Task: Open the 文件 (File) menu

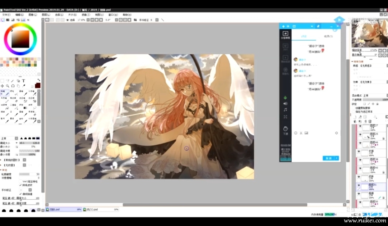Action: point(6,15)
